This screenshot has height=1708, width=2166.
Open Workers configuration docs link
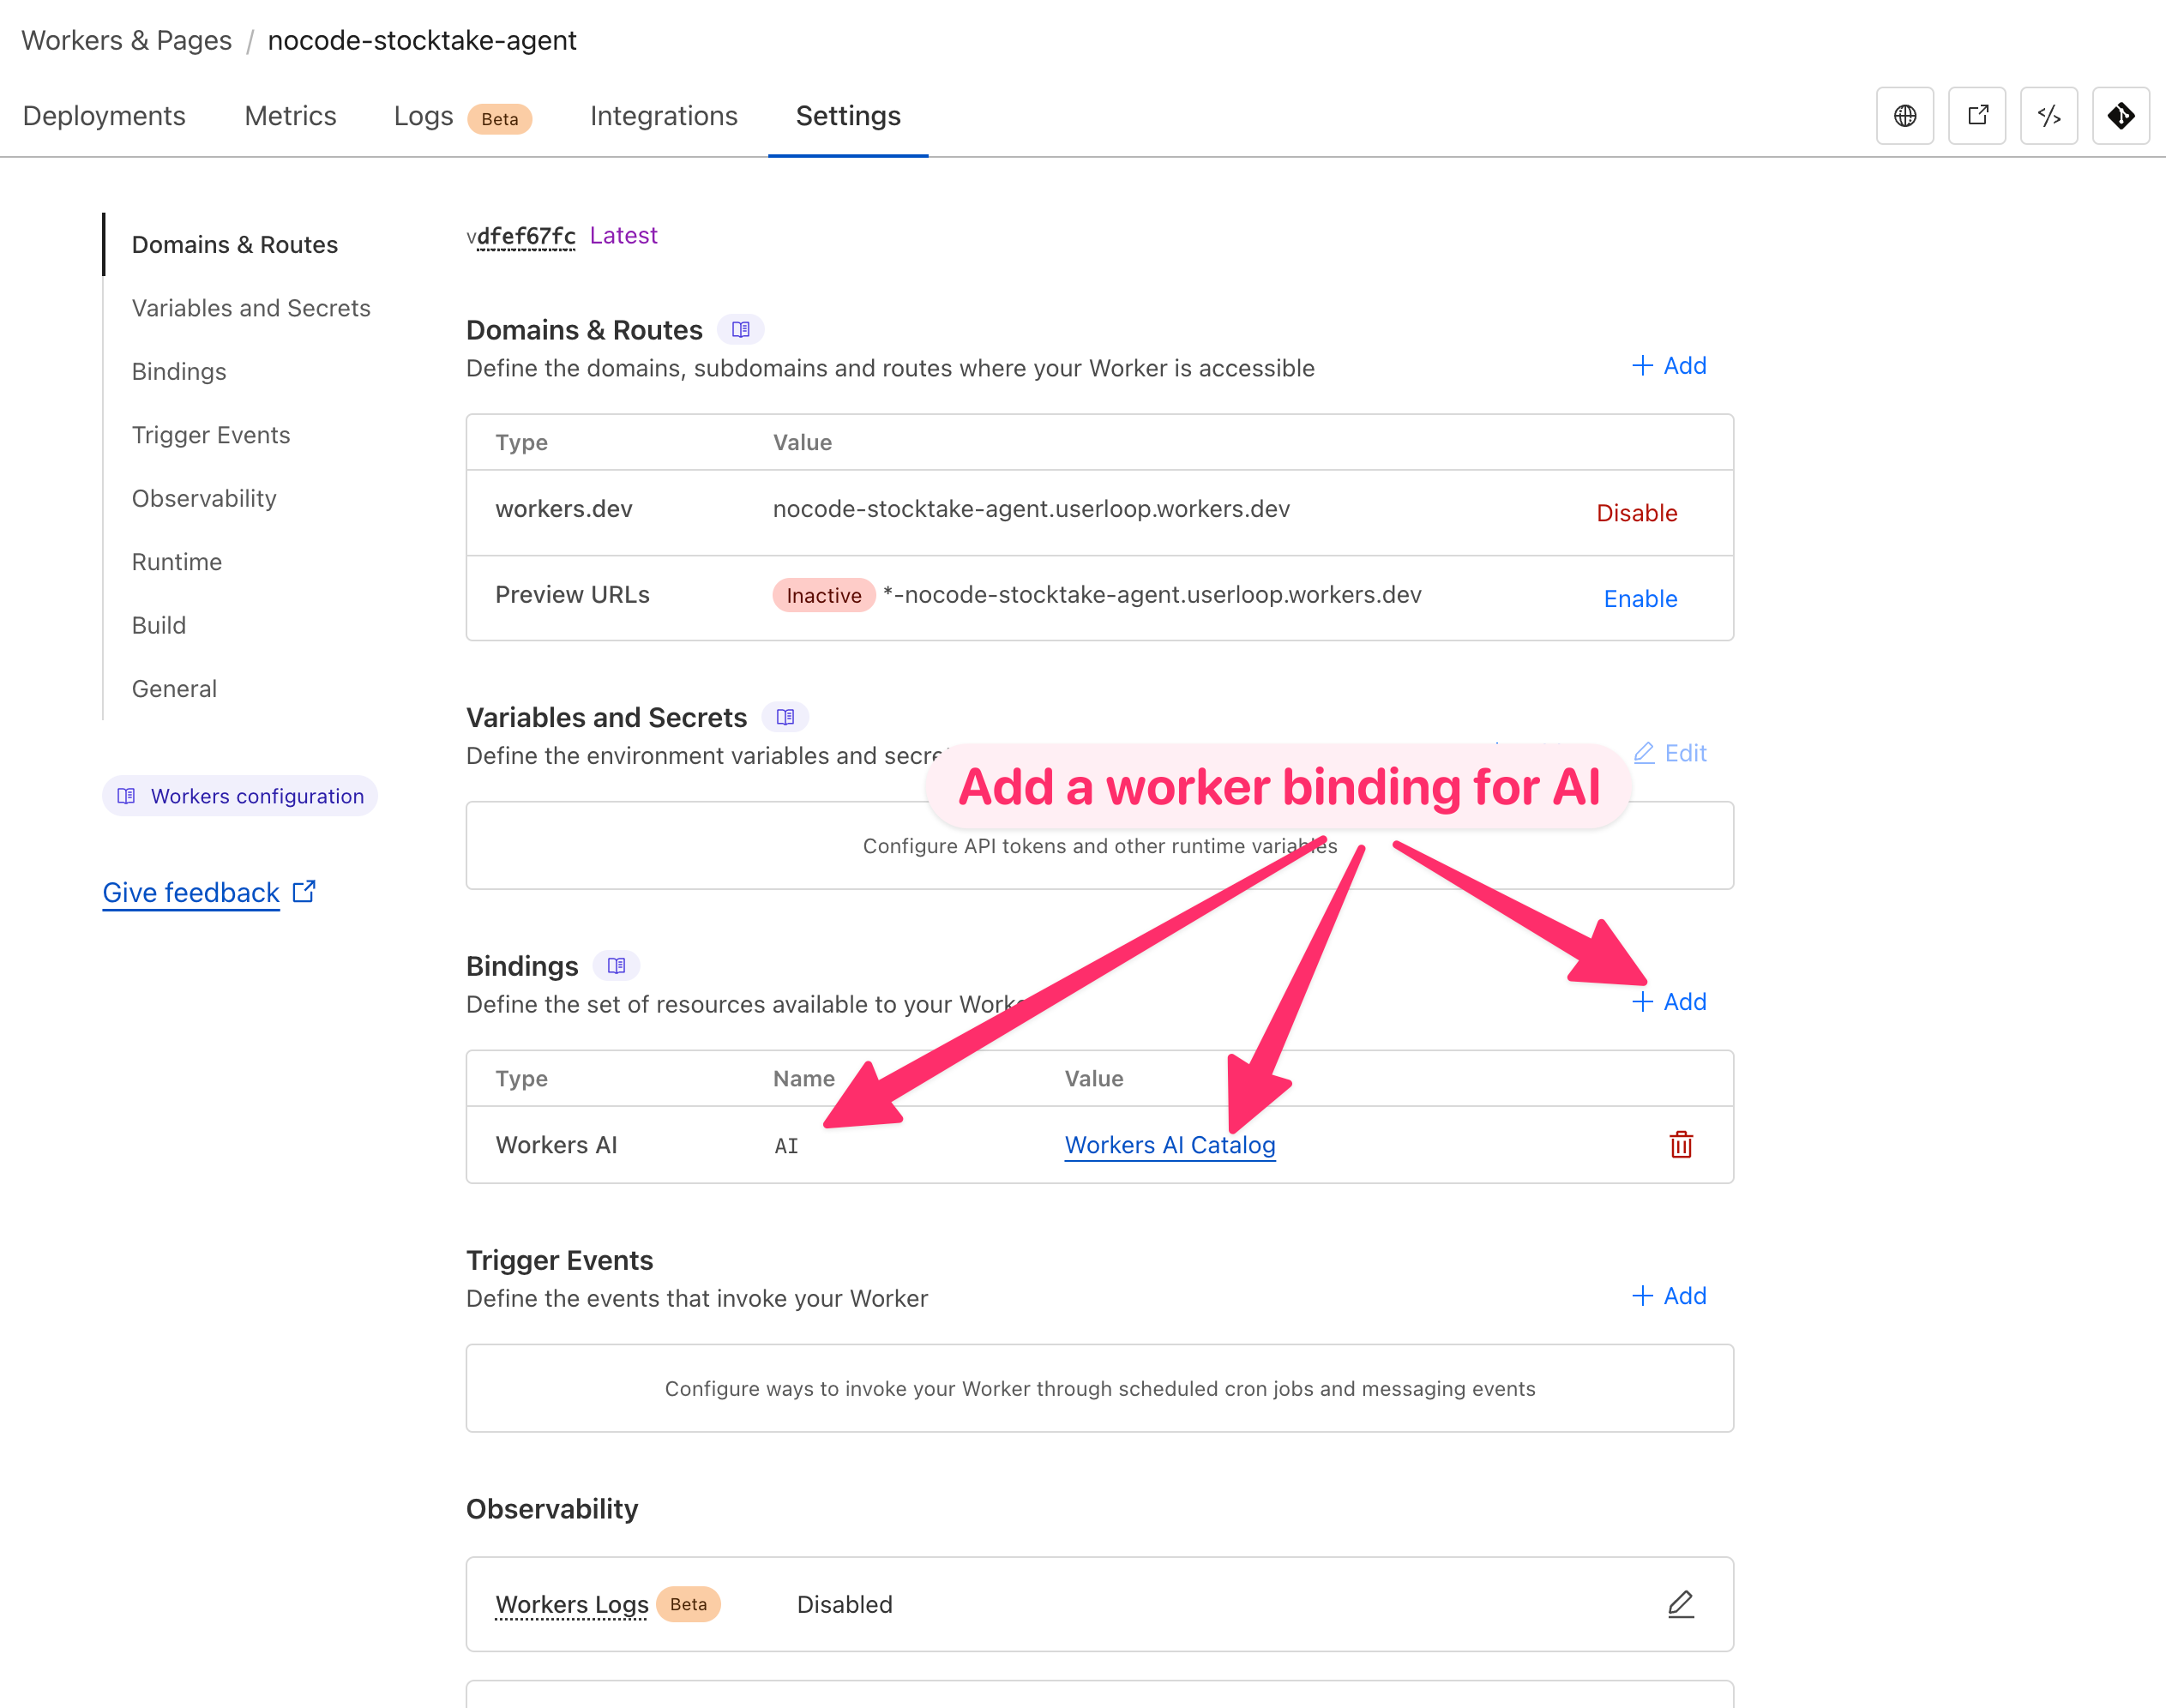click(x=240, y=796)
